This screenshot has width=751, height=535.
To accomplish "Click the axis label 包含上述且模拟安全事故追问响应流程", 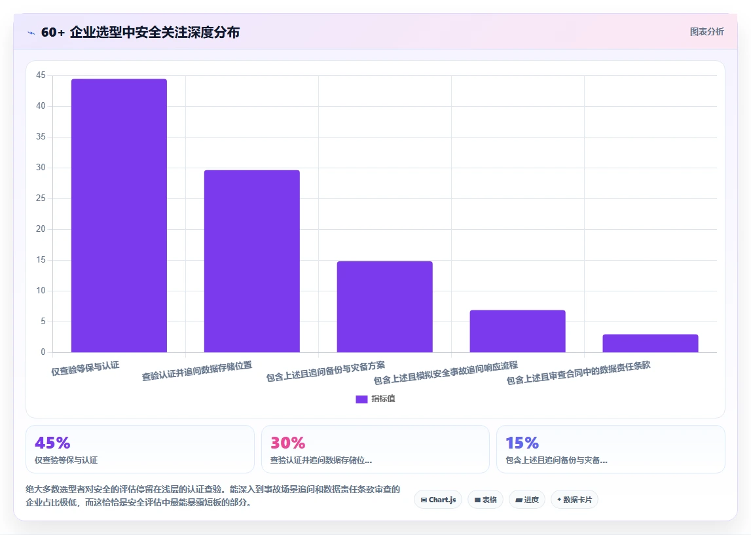I will click(445, 373).
